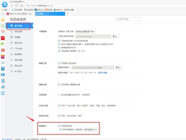Toggle 开启优惠推送 checkbox
Screen dimensions: 186x140
pos(60,130)
